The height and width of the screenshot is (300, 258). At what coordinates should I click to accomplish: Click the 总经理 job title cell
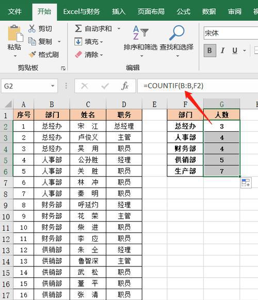point(124,126)
